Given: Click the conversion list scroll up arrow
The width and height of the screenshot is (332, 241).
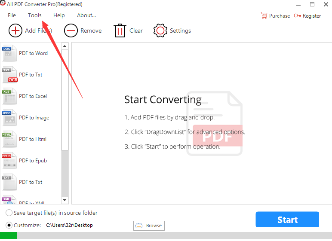Looking at the screenshot, I should [x=65, y=46].
